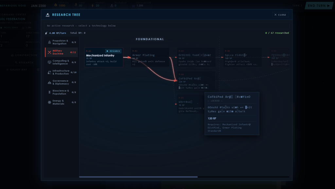Select the M-06 node costing 300 RP
Viewport: 335px width, 189px height.
(242, 57)
